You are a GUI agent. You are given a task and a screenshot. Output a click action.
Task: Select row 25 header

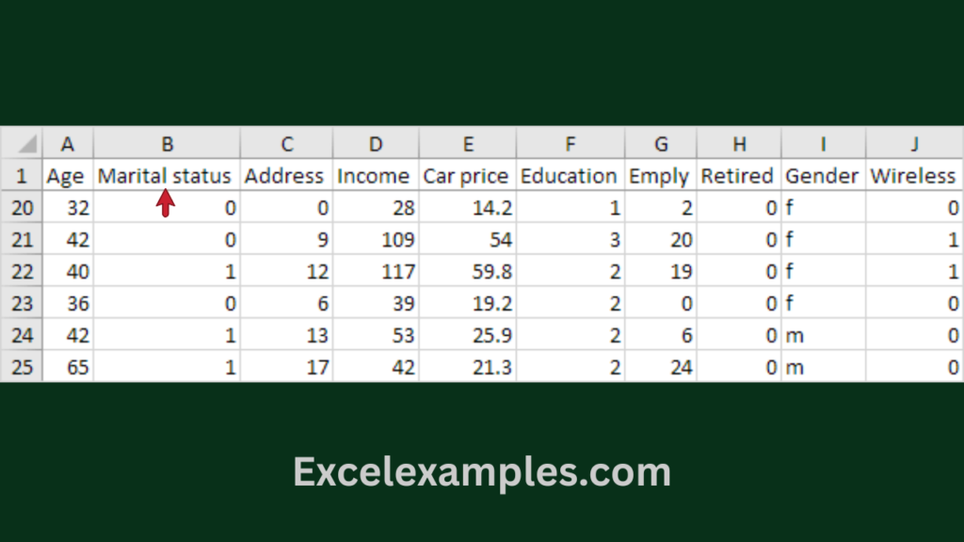point(22,367)
